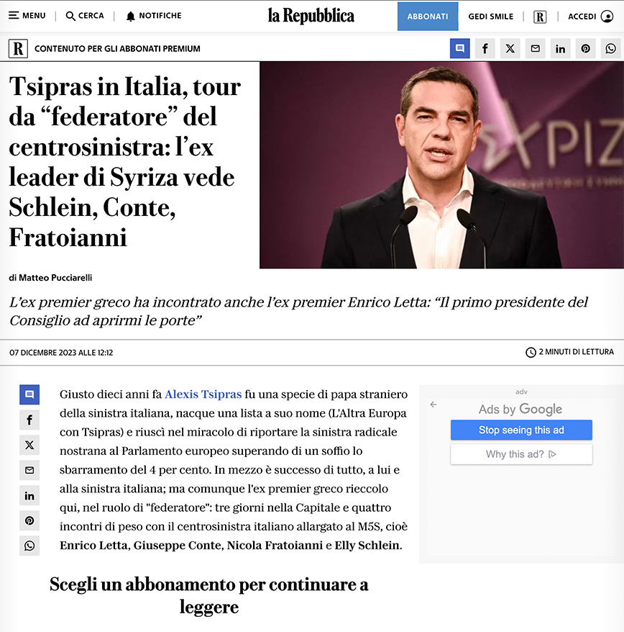Expand Why this ad? option
624x632 pixels.
click(x=521, y=454)
